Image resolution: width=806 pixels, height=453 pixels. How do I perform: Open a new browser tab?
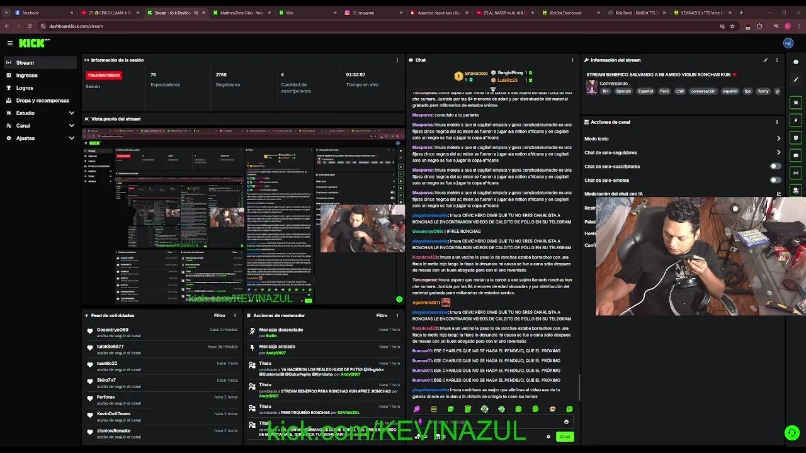tap(741, 13)
